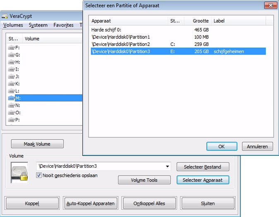Click the P: drive icon in VeraCrypt list
The width and height of the screenshot is (279, 217).
(11, 120)
